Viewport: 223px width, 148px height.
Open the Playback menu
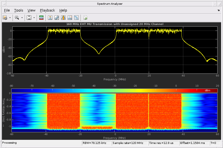(47, 10)
